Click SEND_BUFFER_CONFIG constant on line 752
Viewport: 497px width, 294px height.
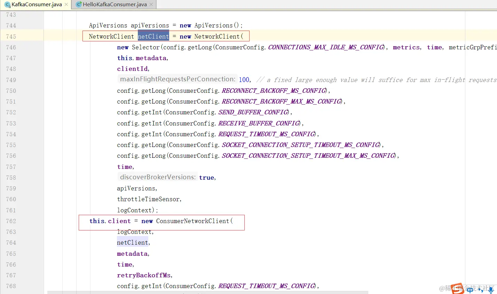[x=253, y=112]
